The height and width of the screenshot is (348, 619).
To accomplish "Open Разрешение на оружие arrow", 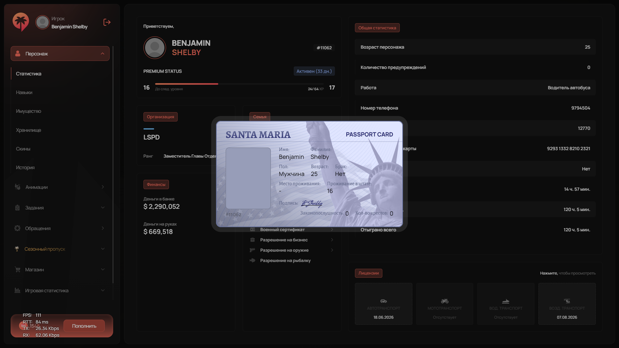I will 332,250.
